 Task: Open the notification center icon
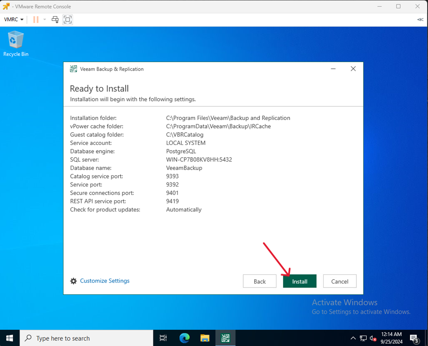pyautogui.click(x=414, y=338)
